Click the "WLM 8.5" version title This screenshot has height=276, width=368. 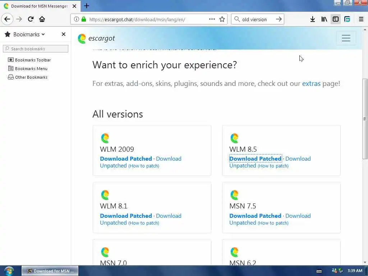pos(243,149)
